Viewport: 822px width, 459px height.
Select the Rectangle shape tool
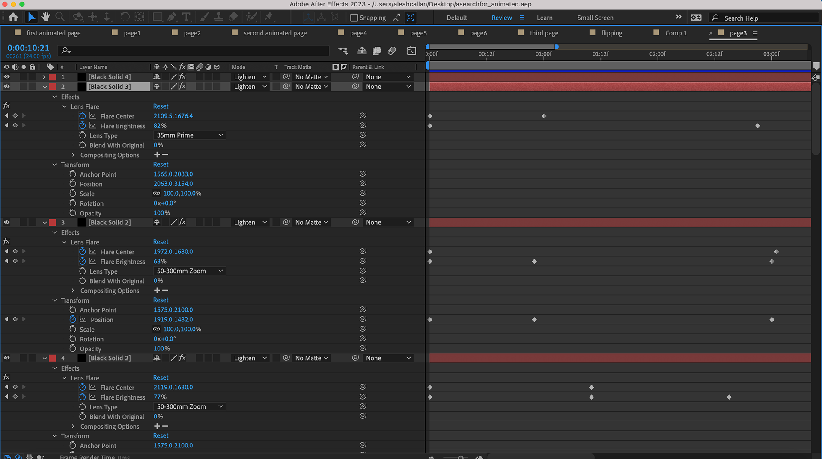point(158,17)
